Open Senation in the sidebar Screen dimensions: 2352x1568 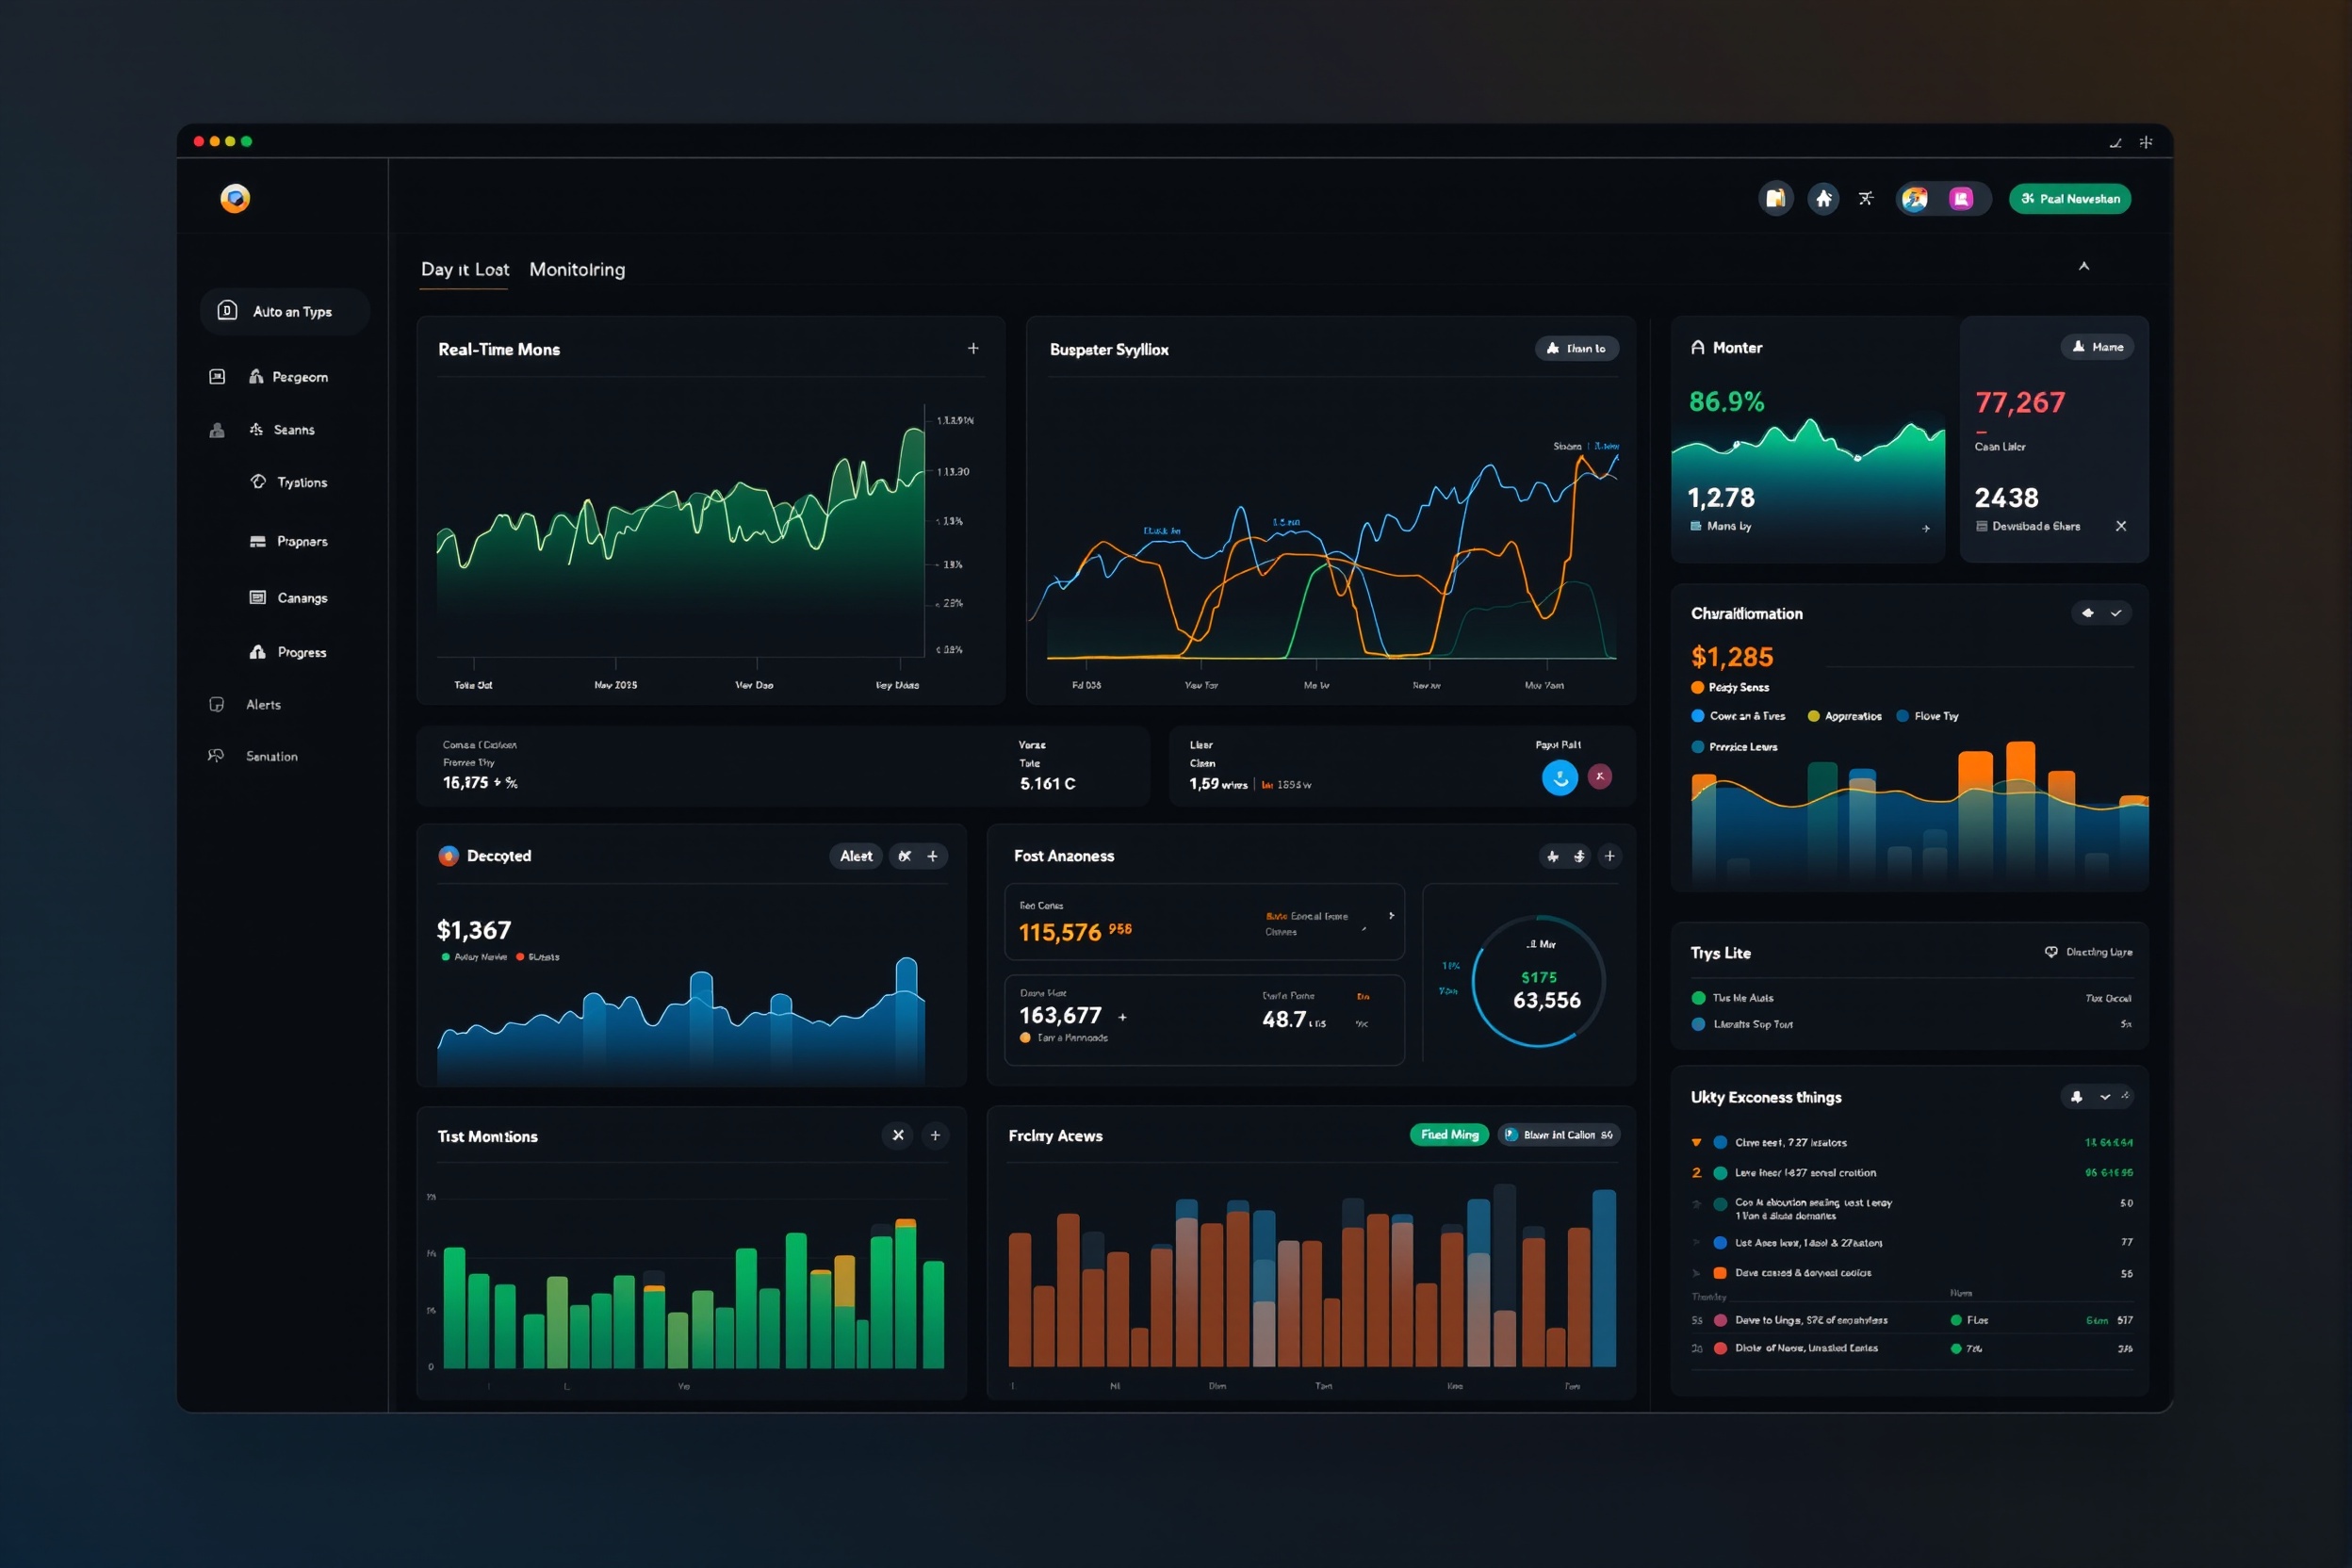coord(253,756)
